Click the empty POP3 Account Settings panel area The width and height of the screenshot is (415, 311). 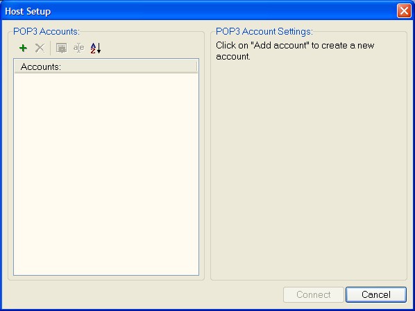[x=309, y=169]
